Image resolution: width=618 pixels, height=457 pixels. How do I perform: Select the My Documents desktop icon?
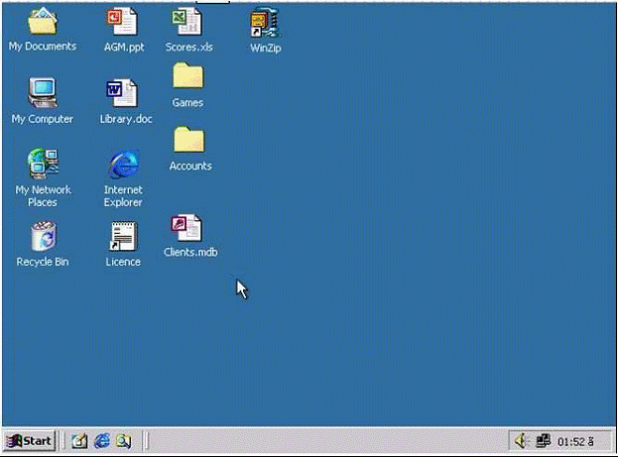point(42,20)
